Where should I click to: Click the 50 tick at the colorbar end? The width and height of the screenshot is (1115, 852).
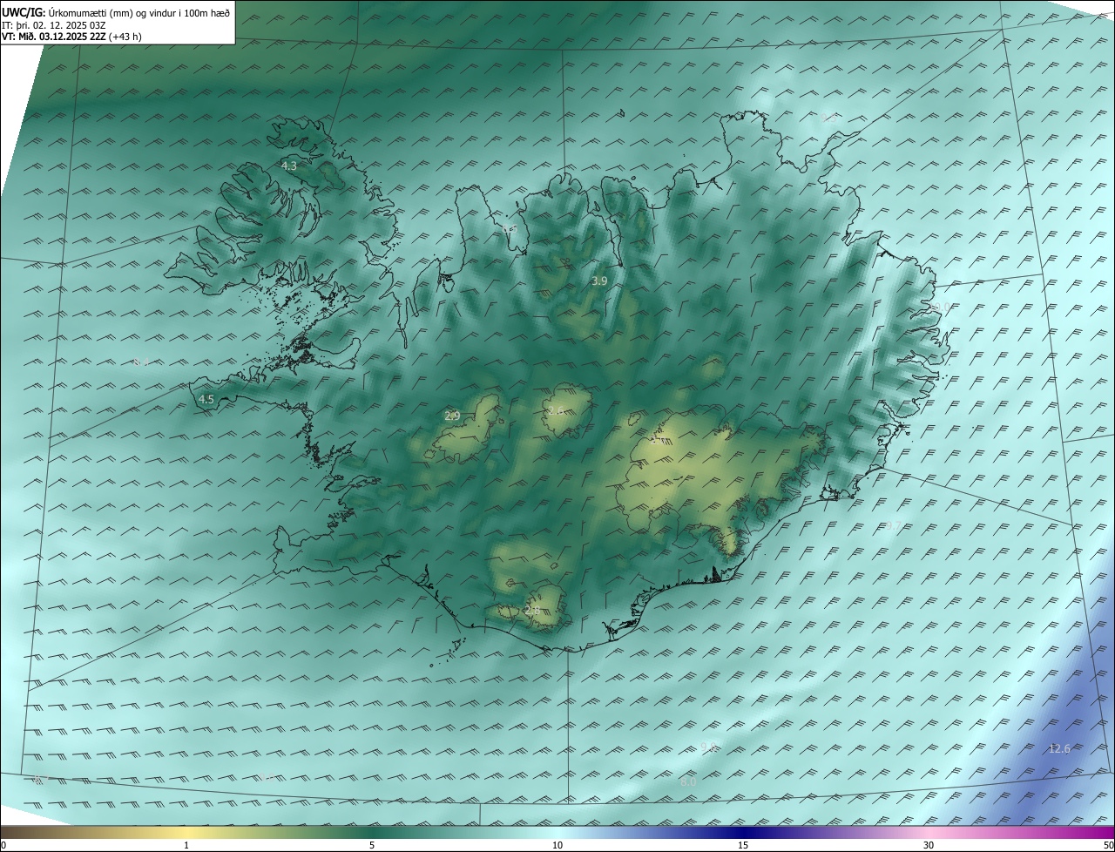[1108, 845]
